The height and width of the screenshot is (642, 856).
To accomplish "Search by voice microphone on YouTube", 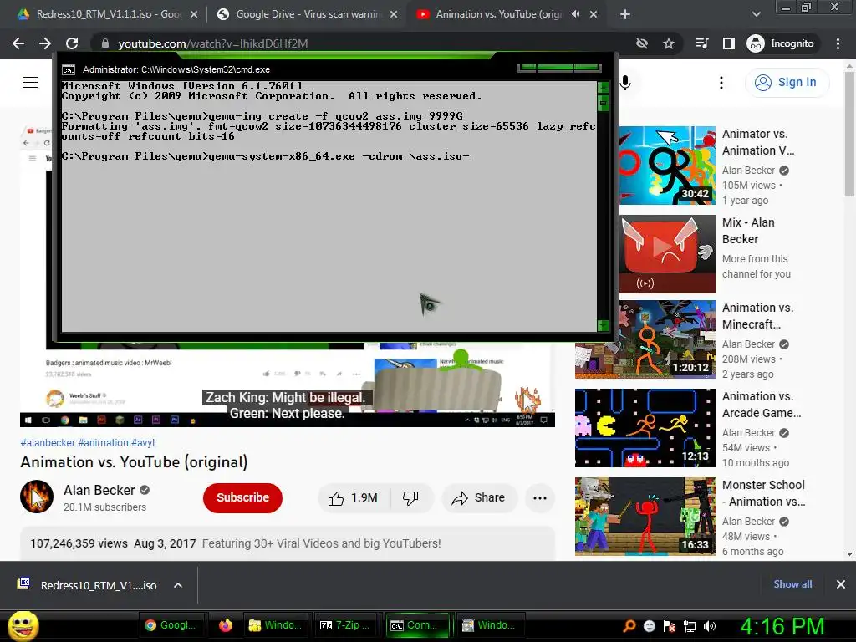I will [x=625, y=83].
